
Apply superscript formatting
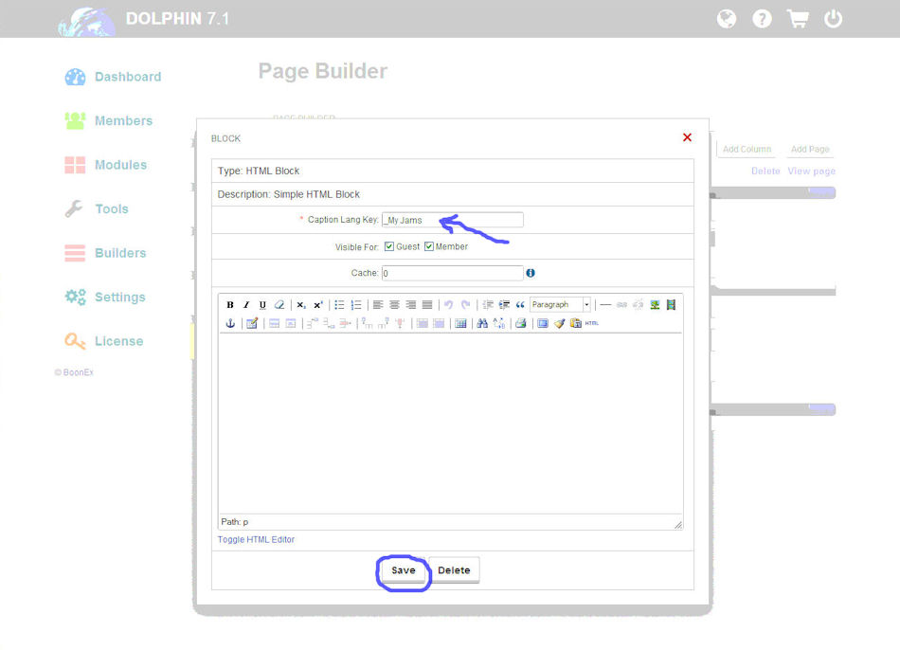pos(318,305)
